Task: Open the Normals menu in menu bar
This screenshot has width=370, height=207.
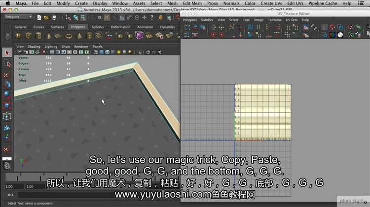Action: 231,3
